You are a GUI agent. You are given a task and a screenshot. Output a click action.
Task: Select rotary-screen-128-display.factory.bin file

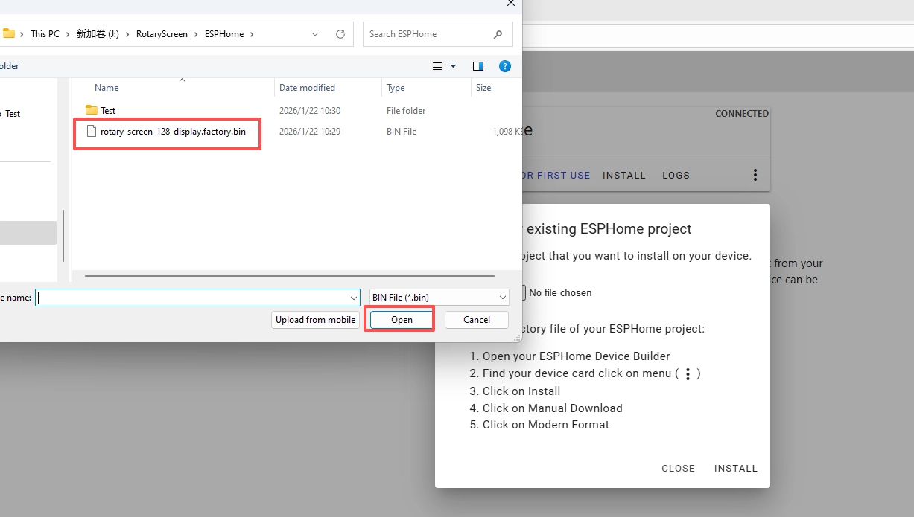point(173,132)
